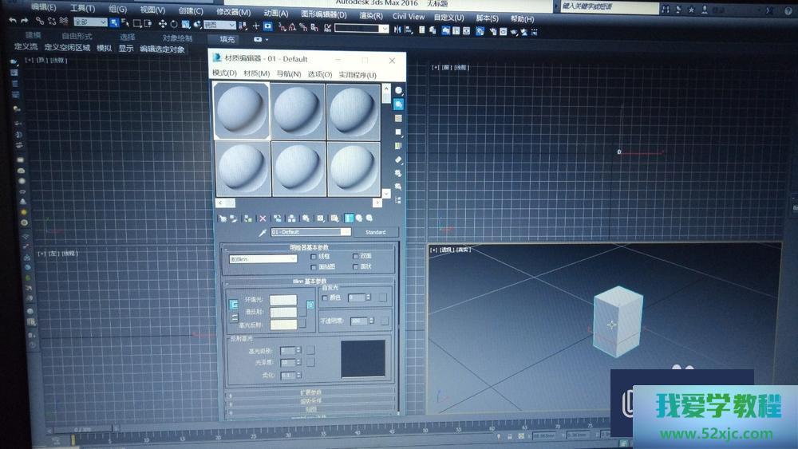Open the Blinn shader type dropdown

click(x=263, y=258)
